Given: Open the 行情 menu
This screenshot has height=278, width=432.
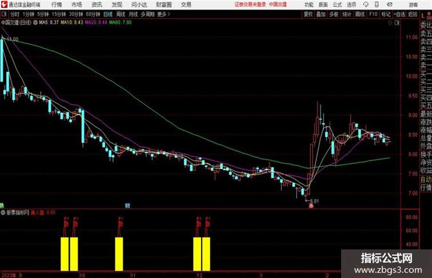Looking at the screenshot, I should point(57,5).
